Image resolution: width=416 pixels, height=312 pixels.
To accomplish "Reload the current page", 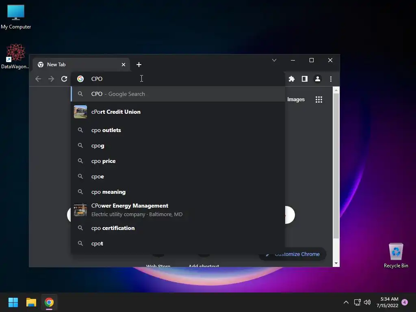I will coord(64,79).
